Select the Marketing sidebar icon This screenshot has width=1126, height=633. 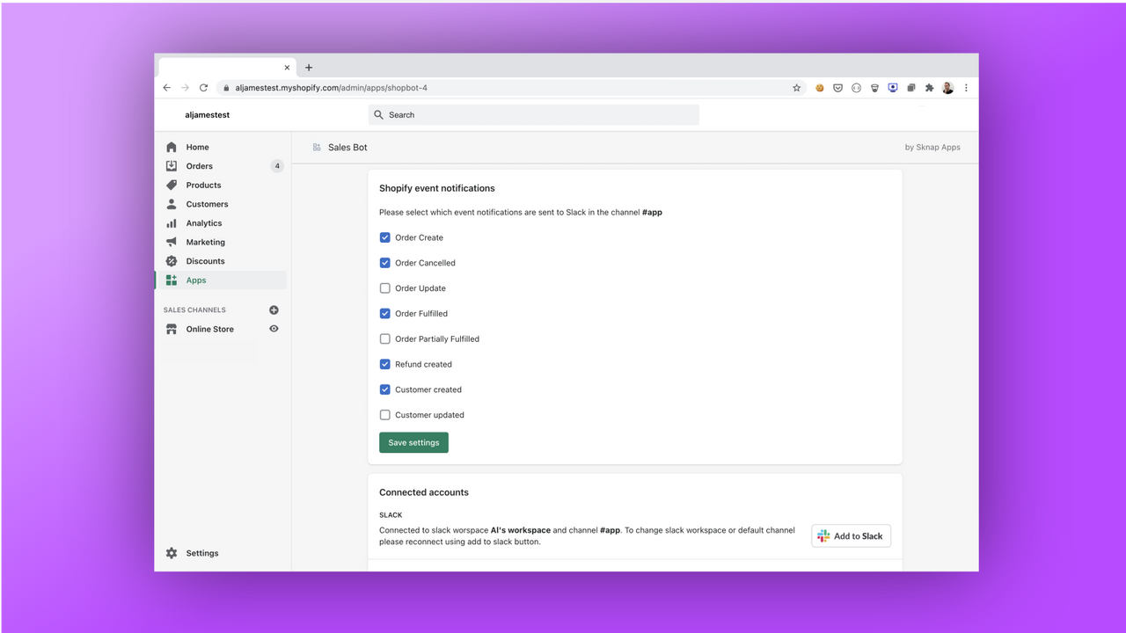[x=172, y=242]
